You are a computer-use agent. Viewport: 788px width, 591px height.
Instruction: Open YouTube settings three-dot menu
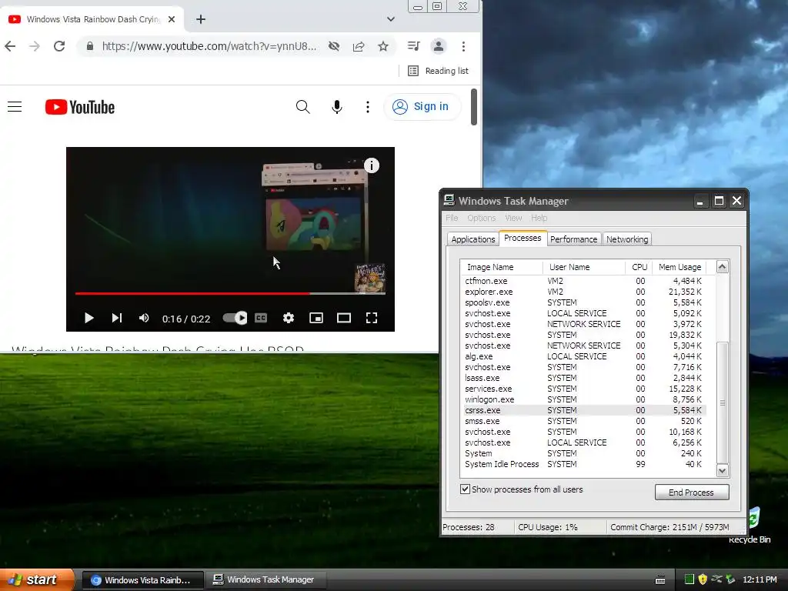368,106
